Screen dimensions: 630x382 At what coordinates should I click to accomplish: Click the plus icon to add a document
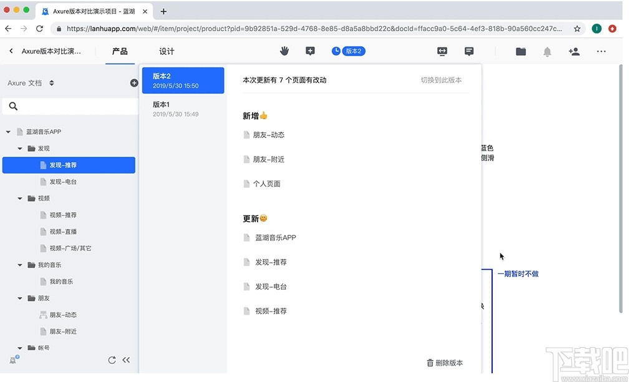[134, 82]
